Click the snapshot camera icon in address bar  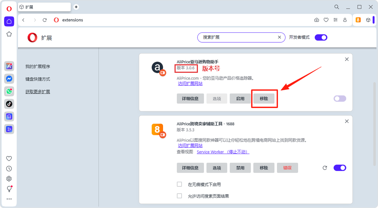tap(316, 20)
